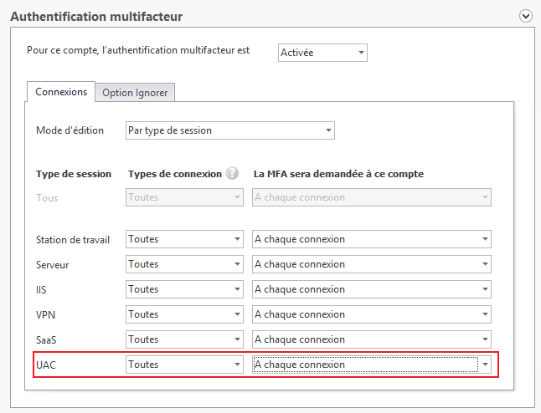Open the Activée MFA status dropdown
541x413 pixels.
coord(322,53)
